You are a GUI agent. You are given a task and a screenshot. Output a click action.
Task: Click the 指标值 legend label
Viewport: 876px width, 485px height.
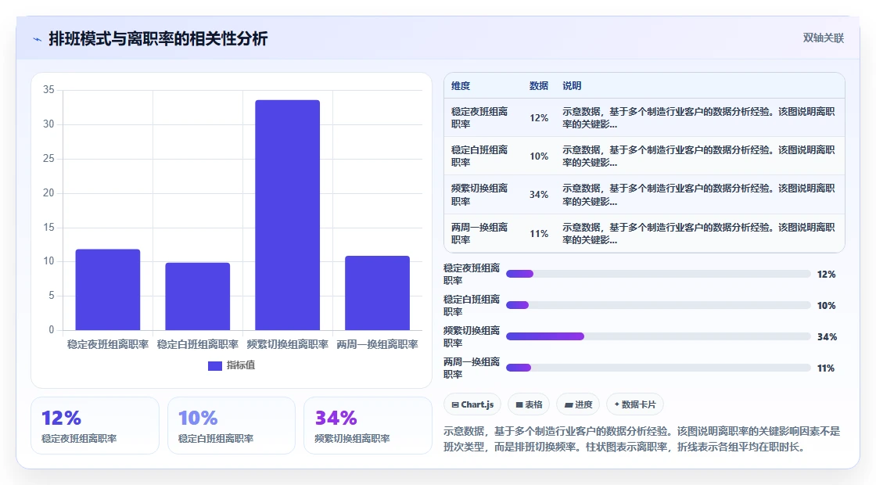(x=241, y=365)
